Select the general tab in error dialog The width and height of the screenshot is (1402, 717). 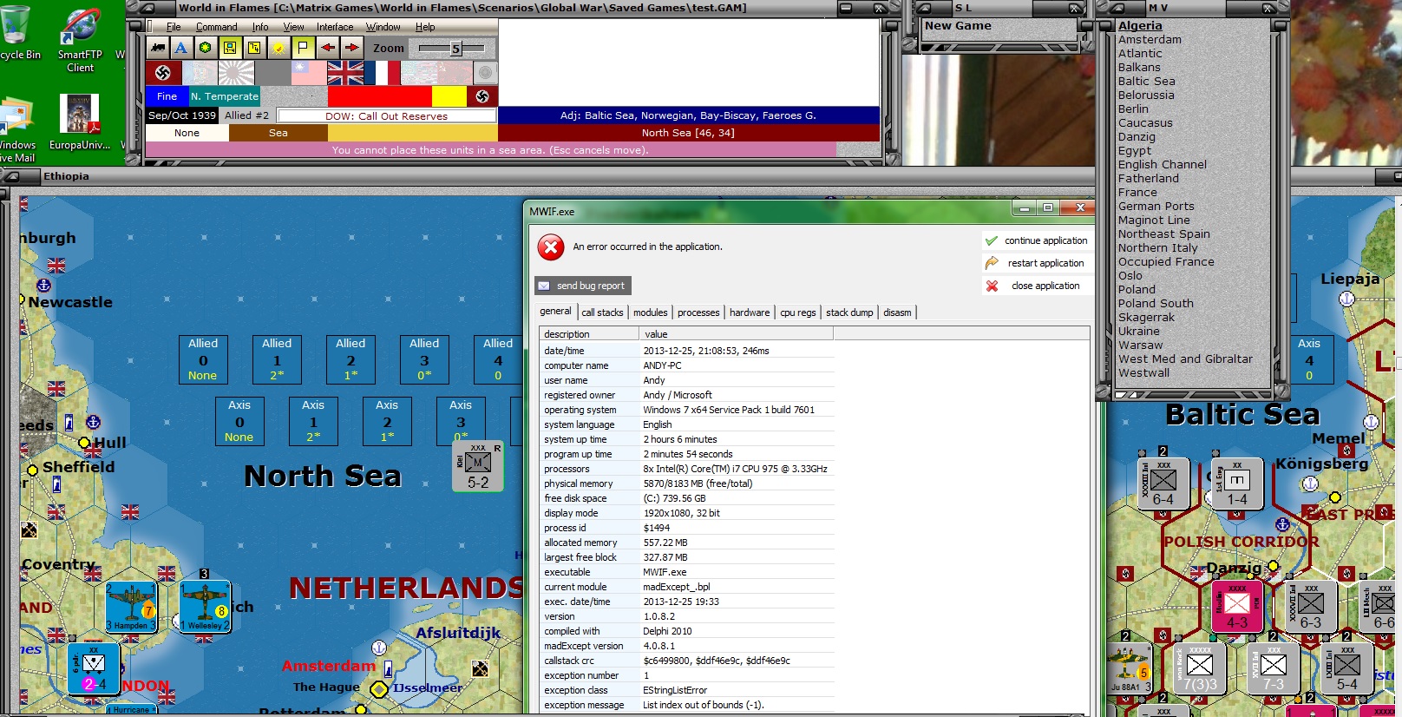[x=555, y=312]
